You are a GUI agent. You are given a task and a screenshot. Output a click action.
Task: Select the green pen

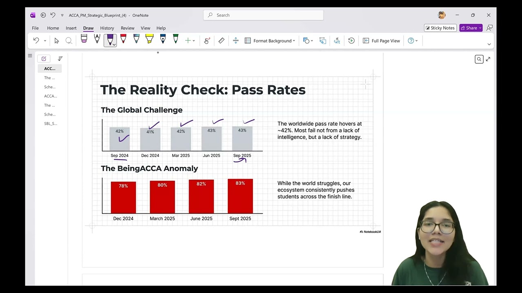(176, 39)
